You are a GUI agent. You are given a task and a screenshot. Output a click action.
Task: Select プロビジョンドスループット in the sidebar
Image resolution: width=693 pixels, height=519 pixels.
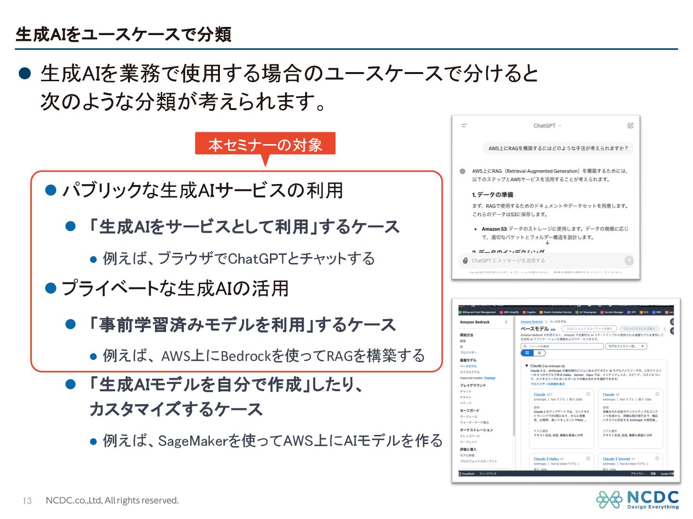point(478,461)
